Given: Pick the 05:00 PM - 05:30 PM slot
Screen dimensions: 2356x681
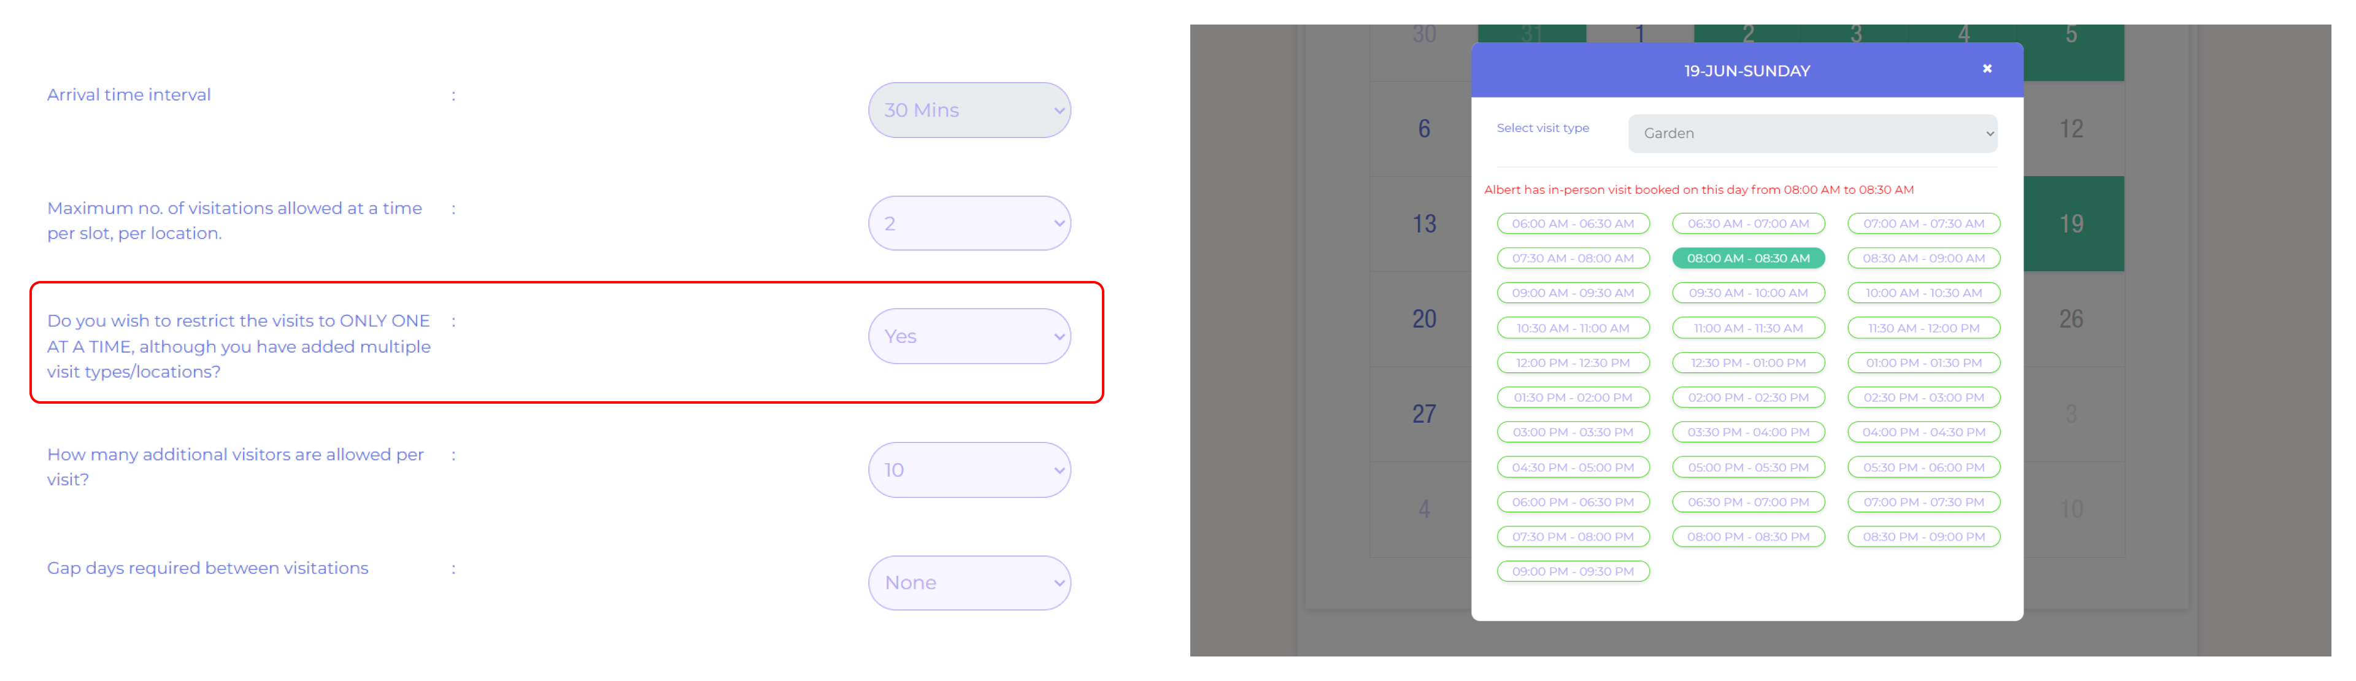Looking at the screenshot, I should pos(1748,467).
